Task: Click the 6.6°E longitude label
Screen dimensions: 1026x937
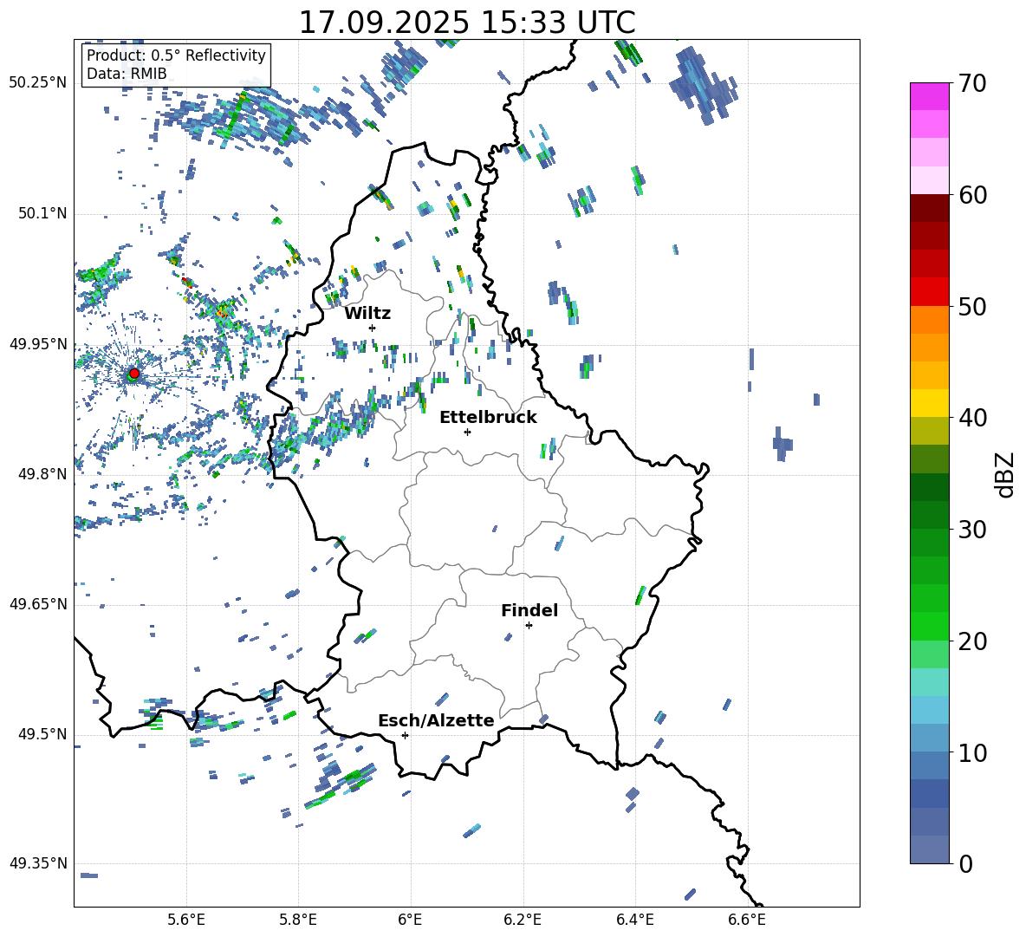Action: [x=747, y=920]
